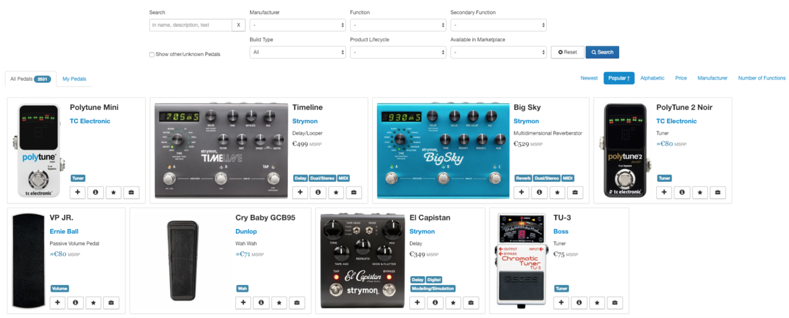Show info for El Capistan pedal

[x=435, y=303]
